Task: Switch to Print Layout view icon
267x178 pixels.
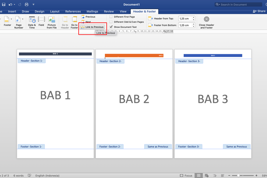Action: (x=199, y=176)
